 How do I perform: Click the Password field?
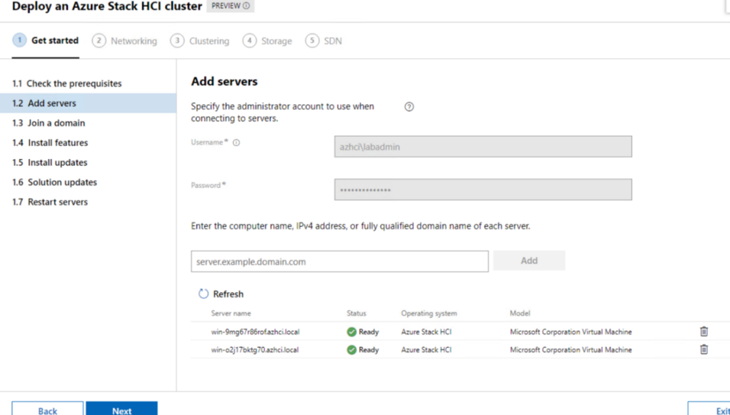coord(483,189)
